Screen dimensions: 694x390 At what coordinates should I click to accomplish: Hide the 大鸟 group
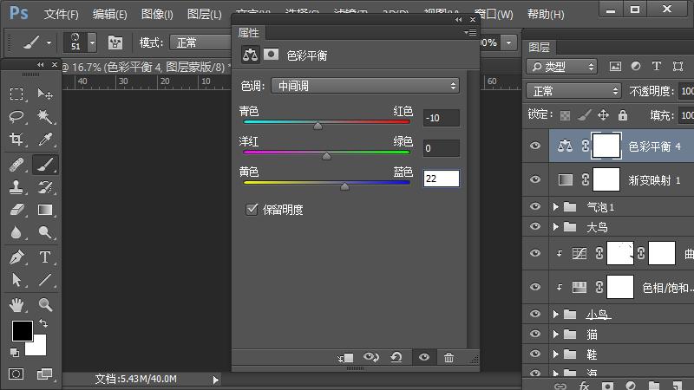pos(535,226)
